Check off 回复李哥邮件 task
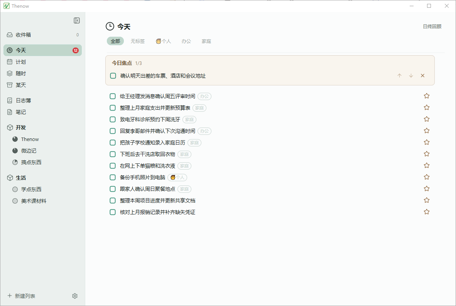Screen dimensions: 456x306 tap(113, 131)
